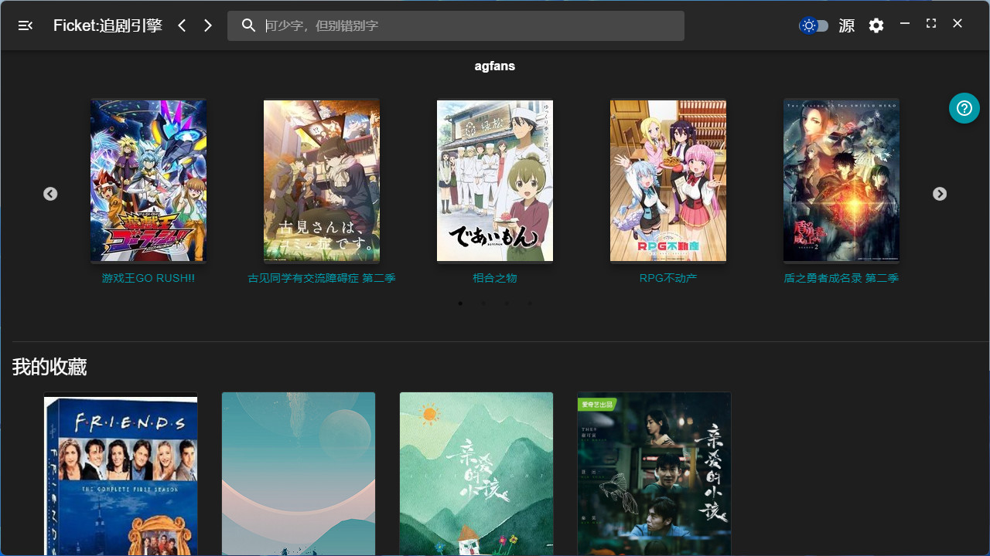Show the previous carousel page with left chevron

pyautogui.click(x=50, y=194)
